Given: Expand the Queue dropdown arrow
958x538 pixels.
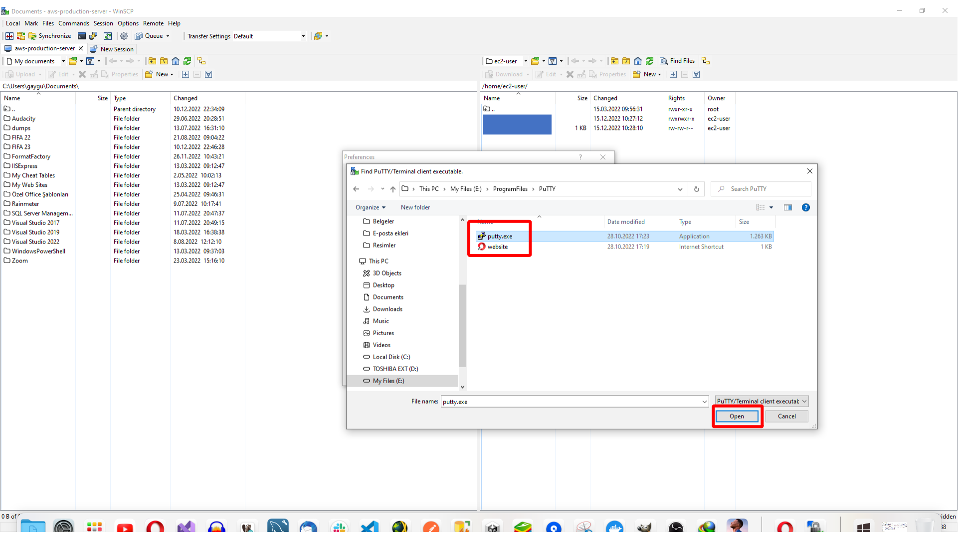Looking at the screenshot, I should click(168, 36).
